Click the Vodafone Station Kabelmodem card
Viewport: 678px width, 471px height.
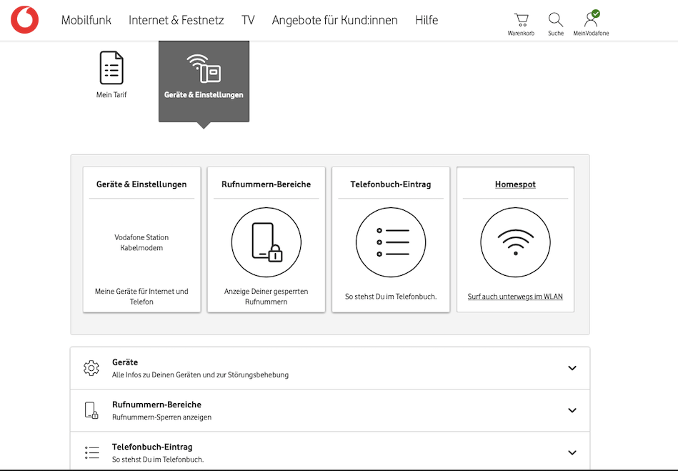pos(141,242)
